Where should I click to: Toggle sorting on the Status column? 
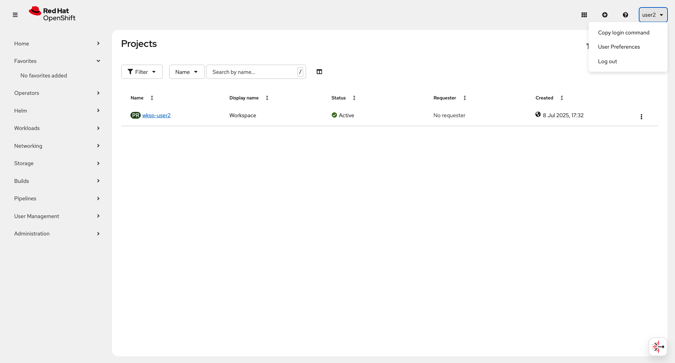354,98
